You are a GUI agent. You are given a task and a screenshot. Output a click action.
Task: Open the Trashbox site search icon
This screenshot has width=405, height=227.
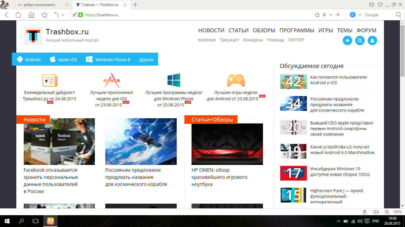(x=360, y=40)
